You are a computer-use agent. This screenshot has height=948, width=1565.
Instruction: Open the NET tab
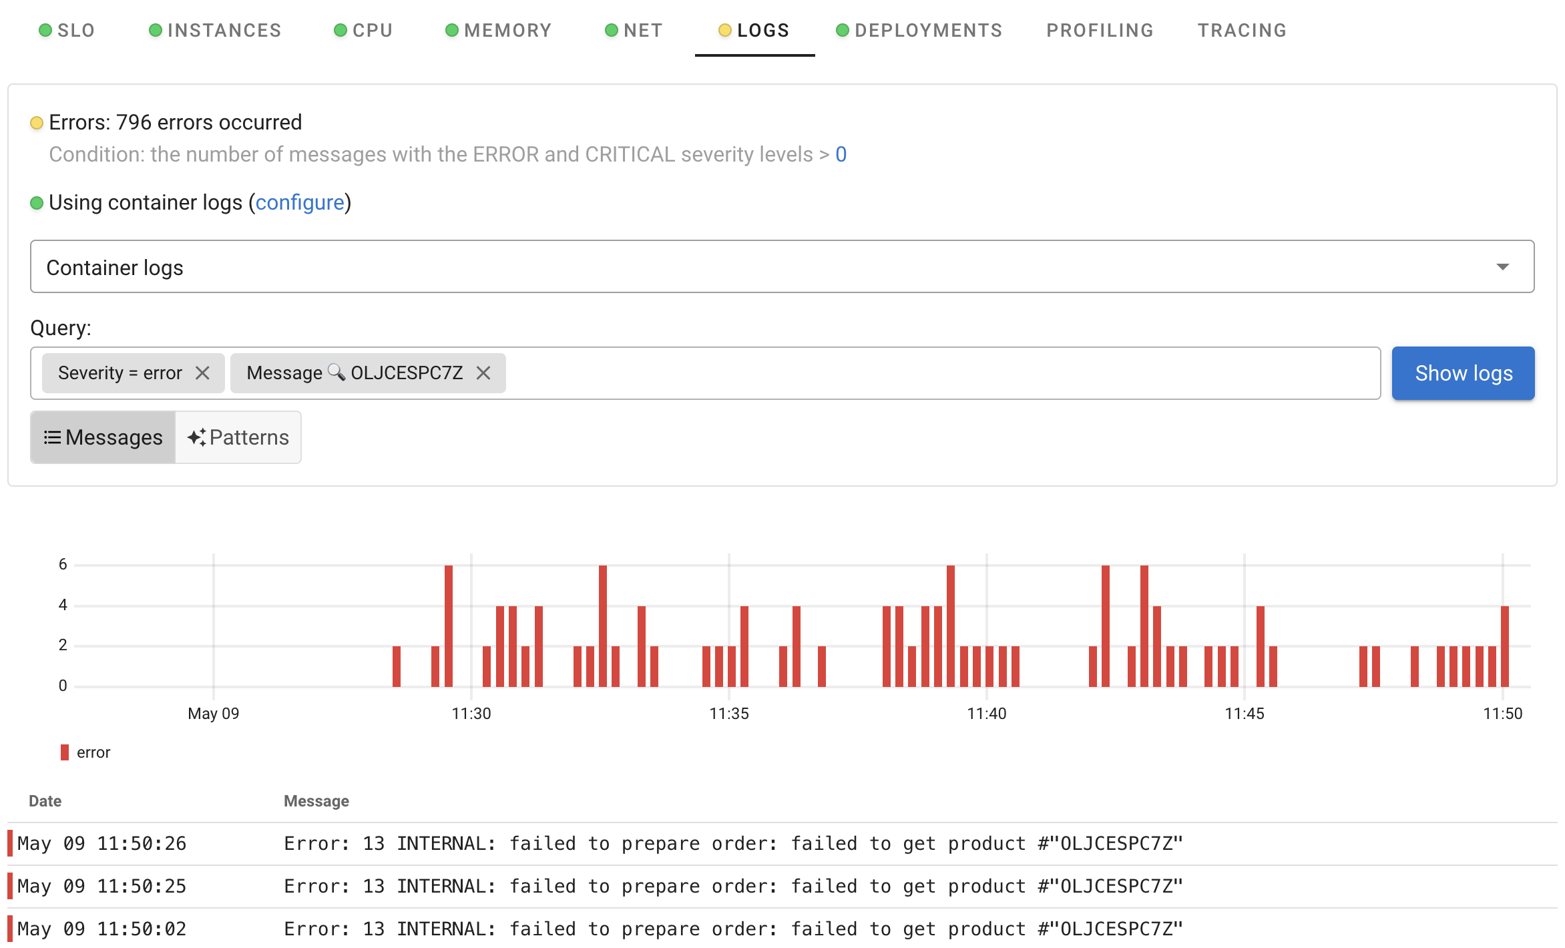(x=634, y=30)
